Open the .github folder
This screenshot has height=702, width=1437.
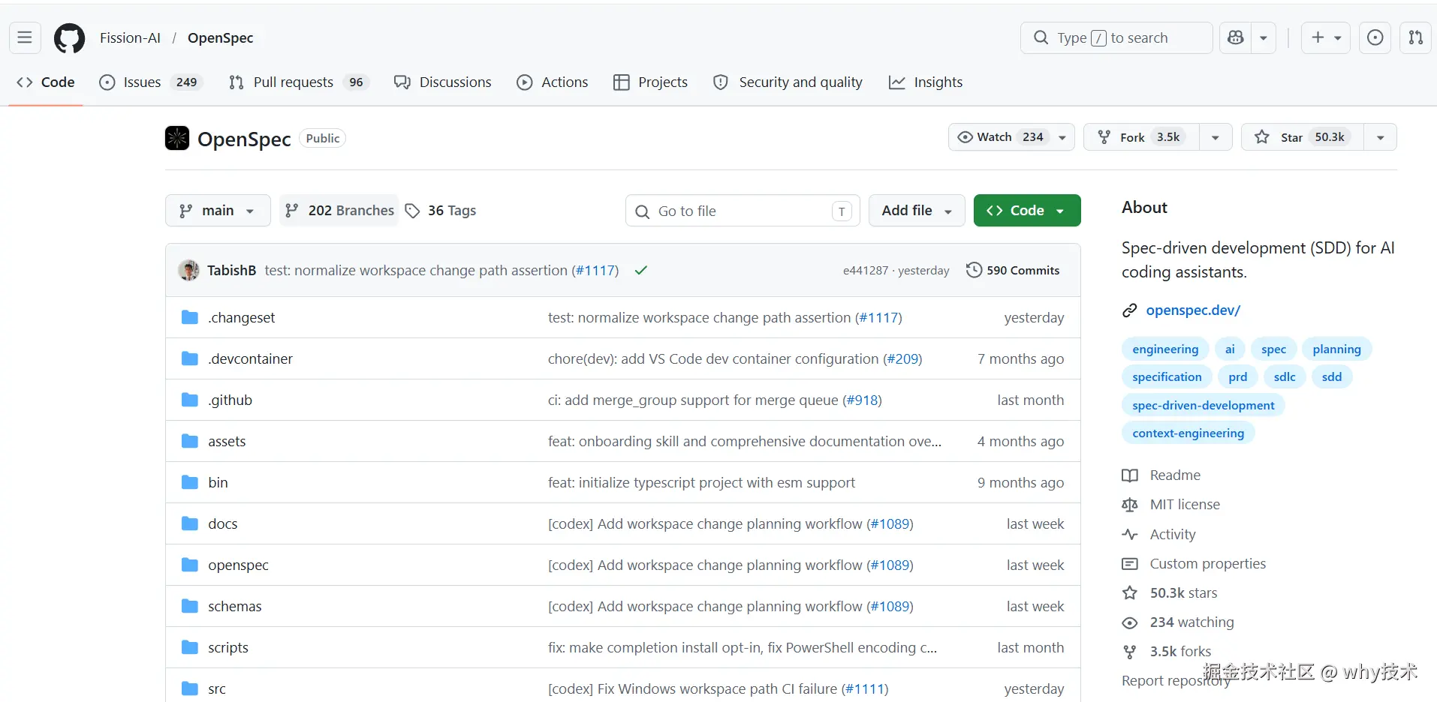coord(230,400)
